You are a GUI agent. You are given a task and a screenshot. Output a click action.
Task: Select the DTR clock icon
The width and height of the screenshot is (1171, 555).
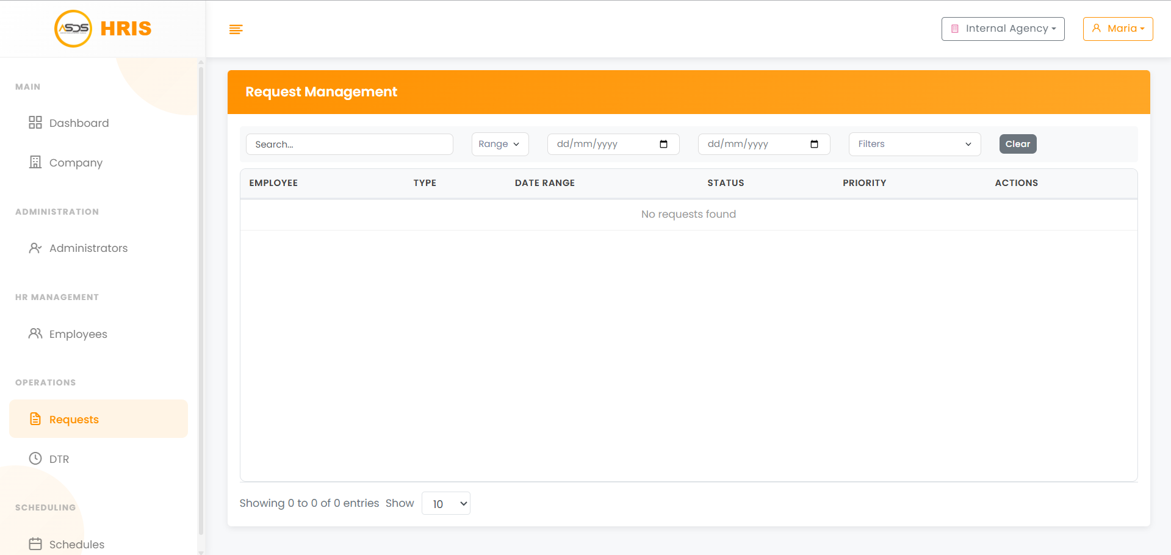tap(35, 458)
